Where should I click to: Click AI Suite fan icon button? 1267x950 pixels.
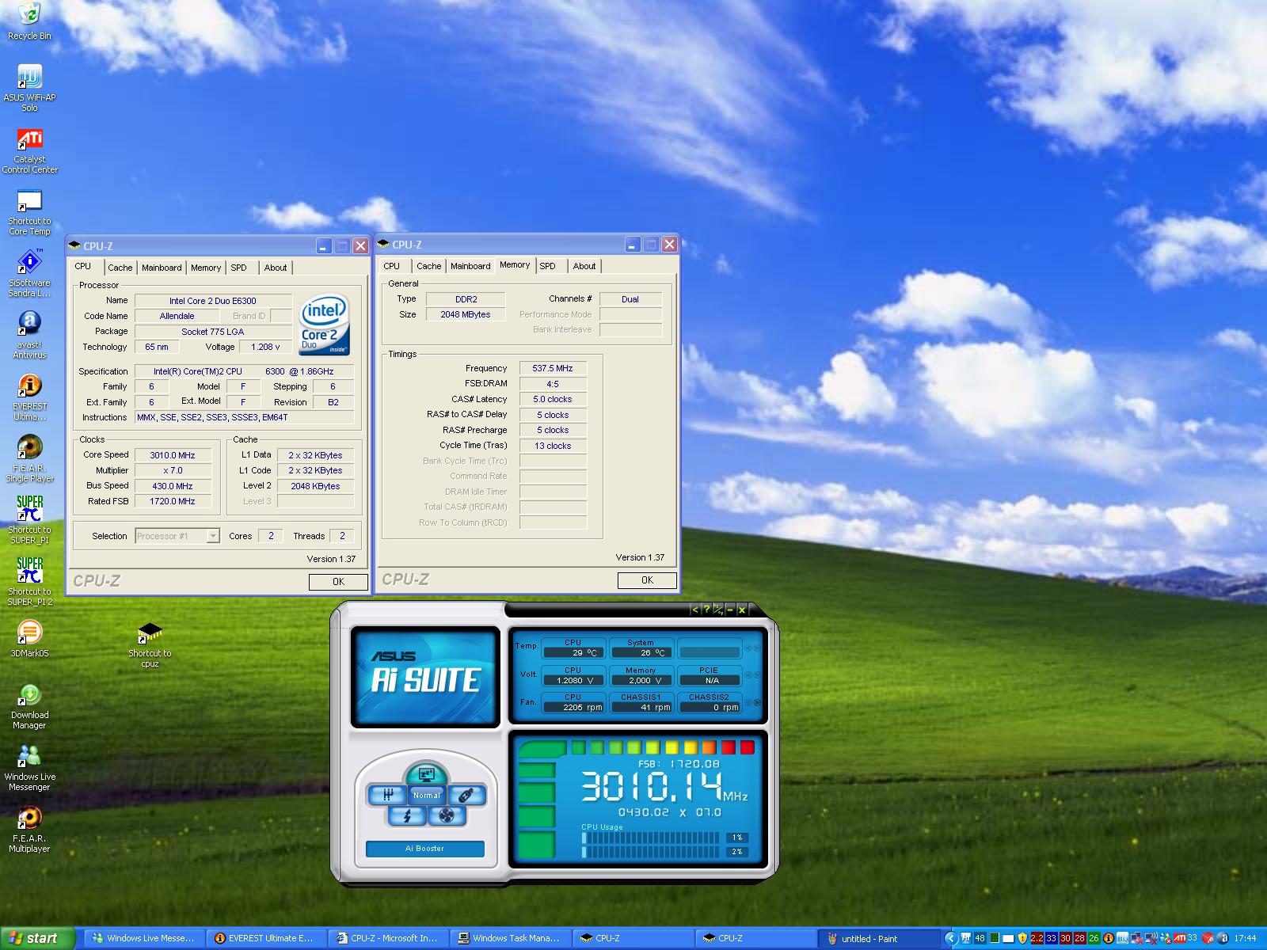click(x=446, y=815)
